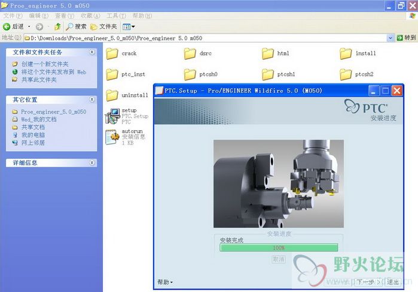
Task: Click the Go (转到) button
Action: tap(406, 38)
